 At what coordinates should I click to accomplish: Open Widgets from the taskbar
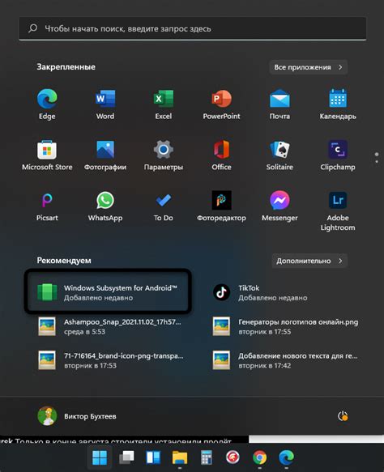pos(153,457)
